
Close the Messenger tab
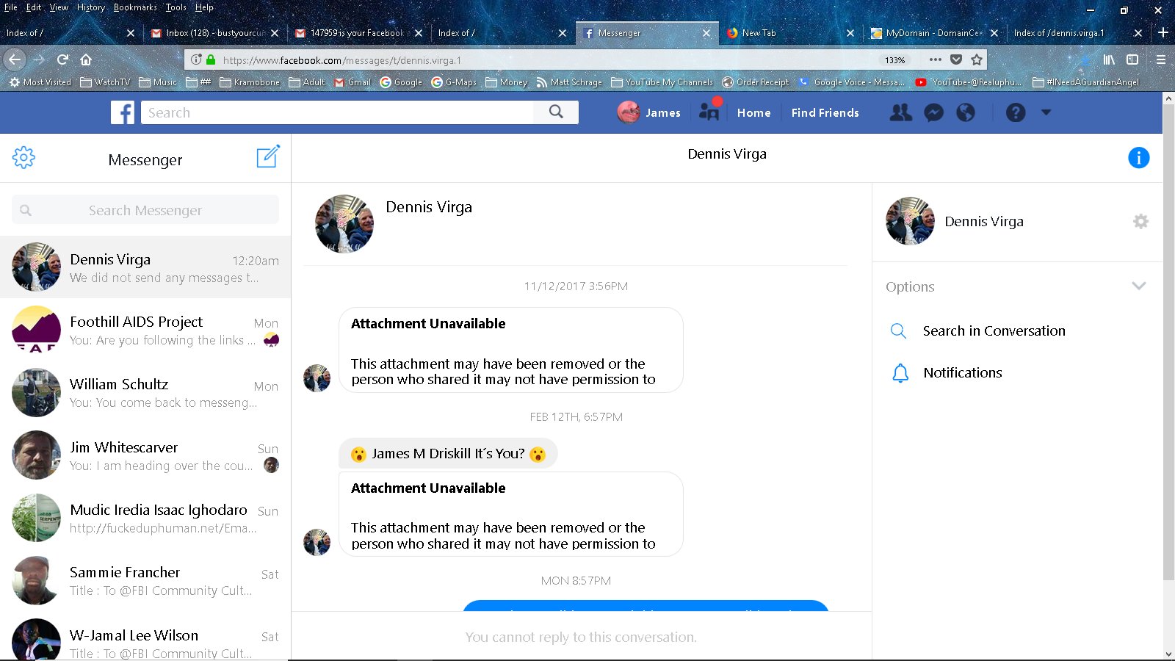click(x=706, y=33)
